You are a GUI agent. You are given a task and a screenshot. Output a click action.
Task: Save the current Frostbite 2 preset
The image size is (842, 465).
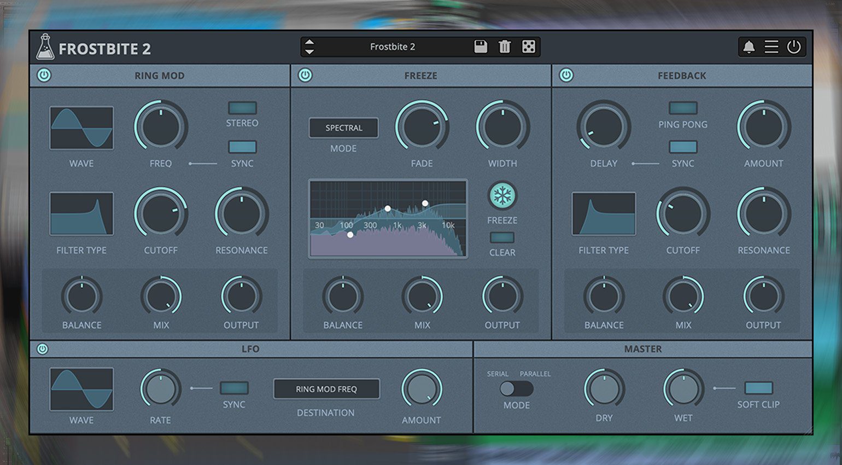coord(481,47)
